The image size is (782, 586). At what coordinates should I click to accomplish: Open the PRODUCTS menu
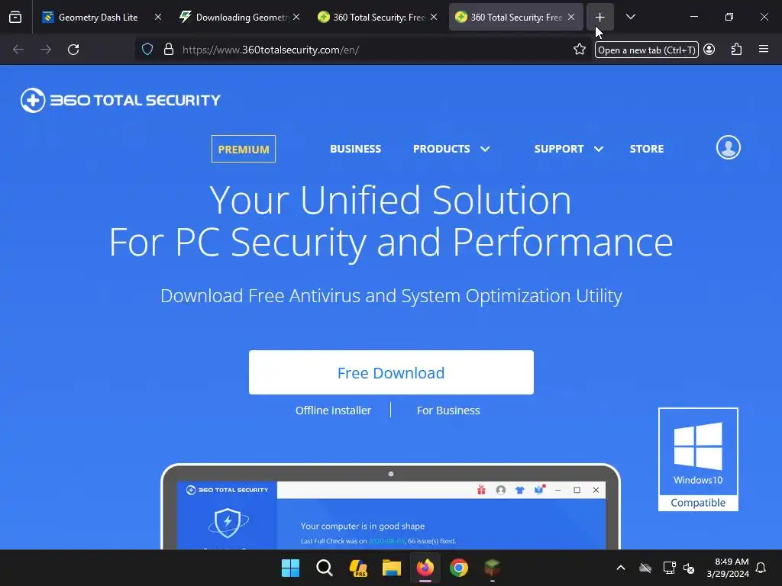(441, 149)
